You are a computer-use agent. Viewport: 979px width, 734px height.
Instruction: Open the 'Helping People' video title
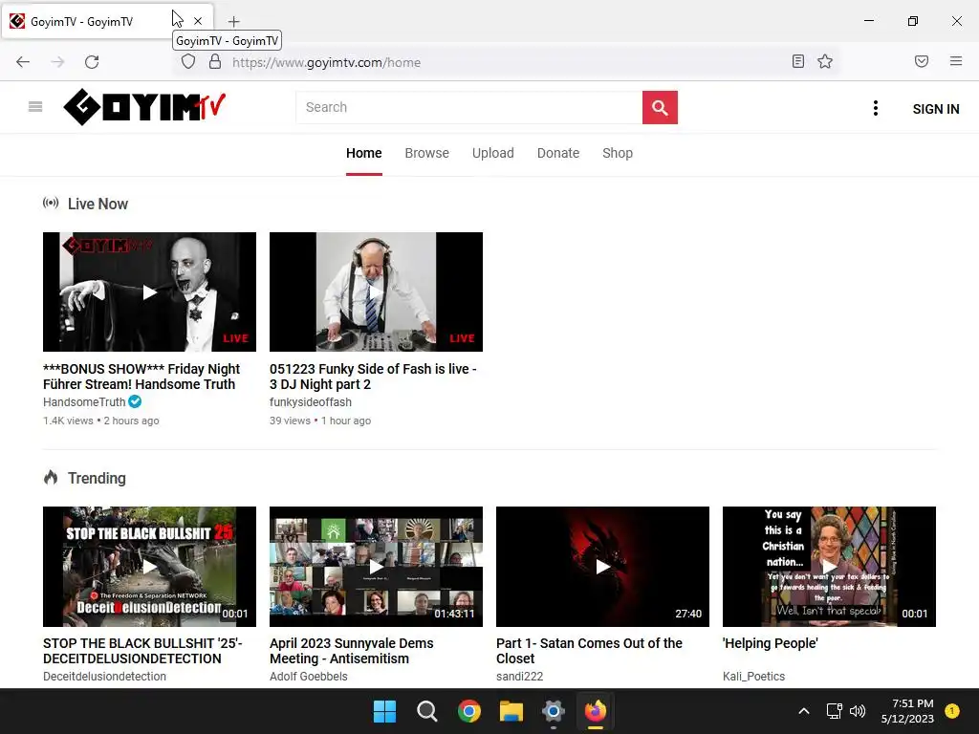click(771, 643)
